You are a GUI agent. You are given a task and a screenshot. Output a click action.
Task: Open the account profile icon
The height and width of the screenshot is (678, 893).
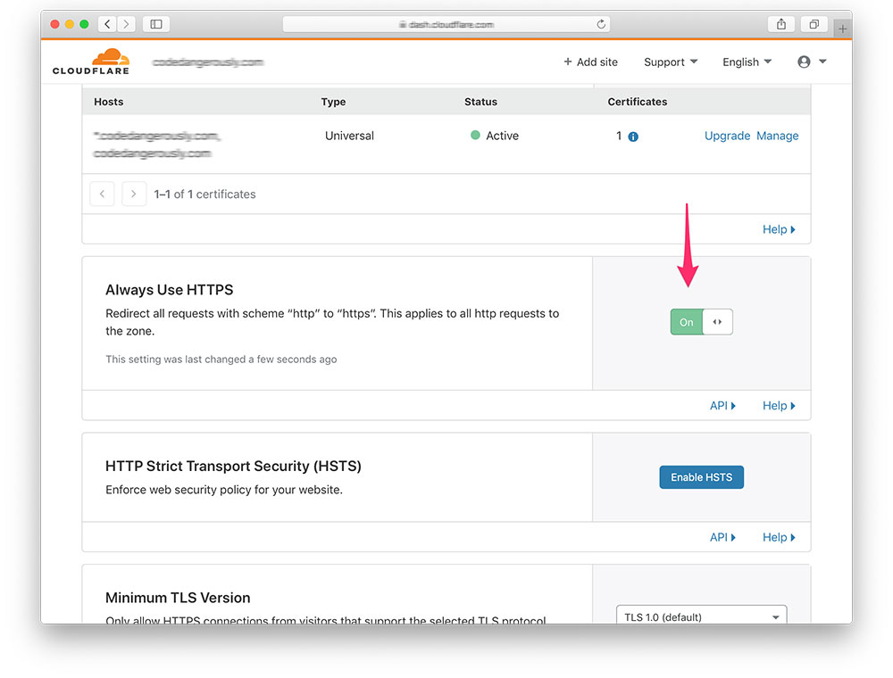[804, 62]
